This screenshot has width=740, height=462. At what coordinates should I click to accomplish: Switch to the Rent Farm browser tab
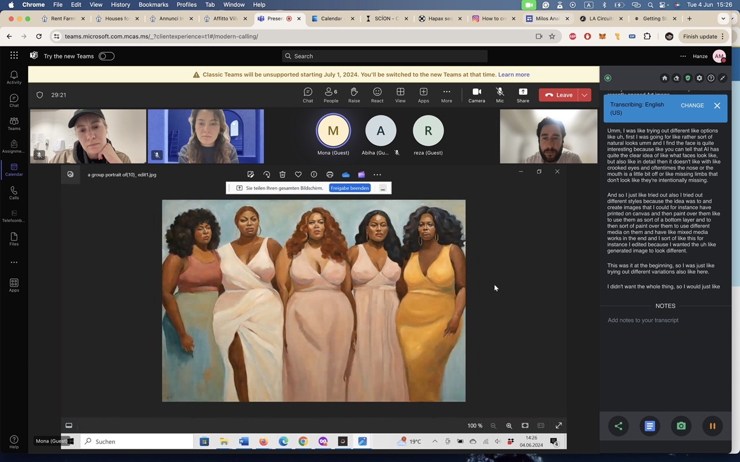point(64,18)
